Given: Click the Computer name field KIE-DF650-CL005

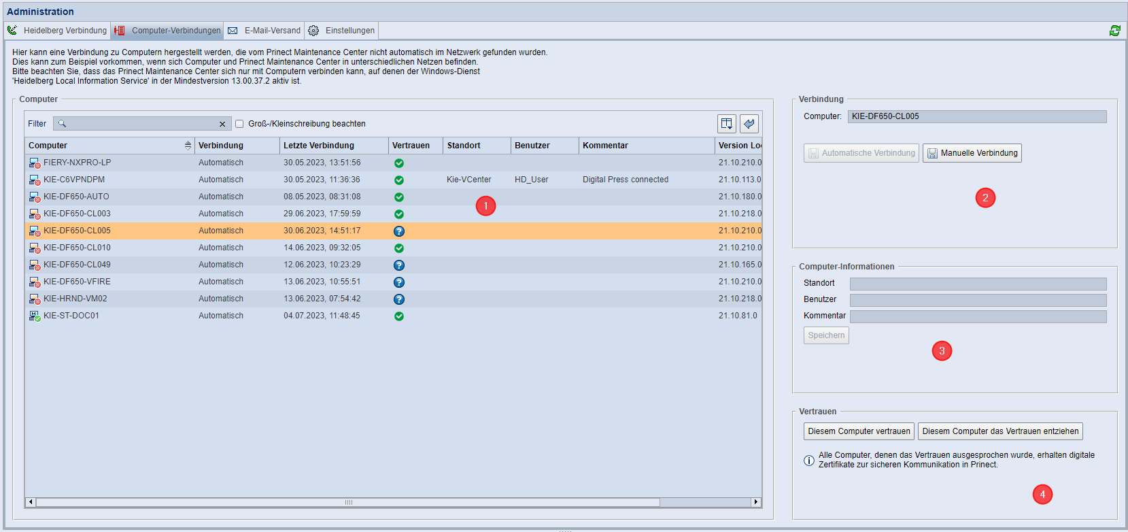Looking at the screenshot, I should (977, 116).
